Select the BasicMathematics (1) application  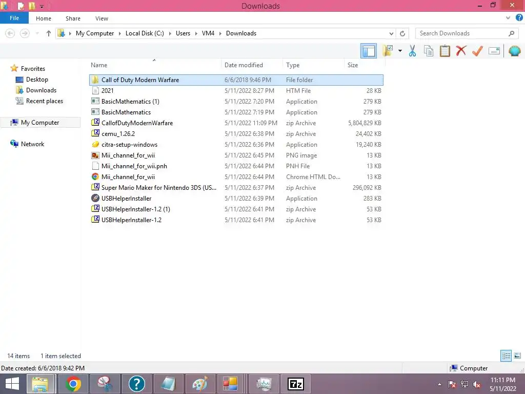pos(236,102)
